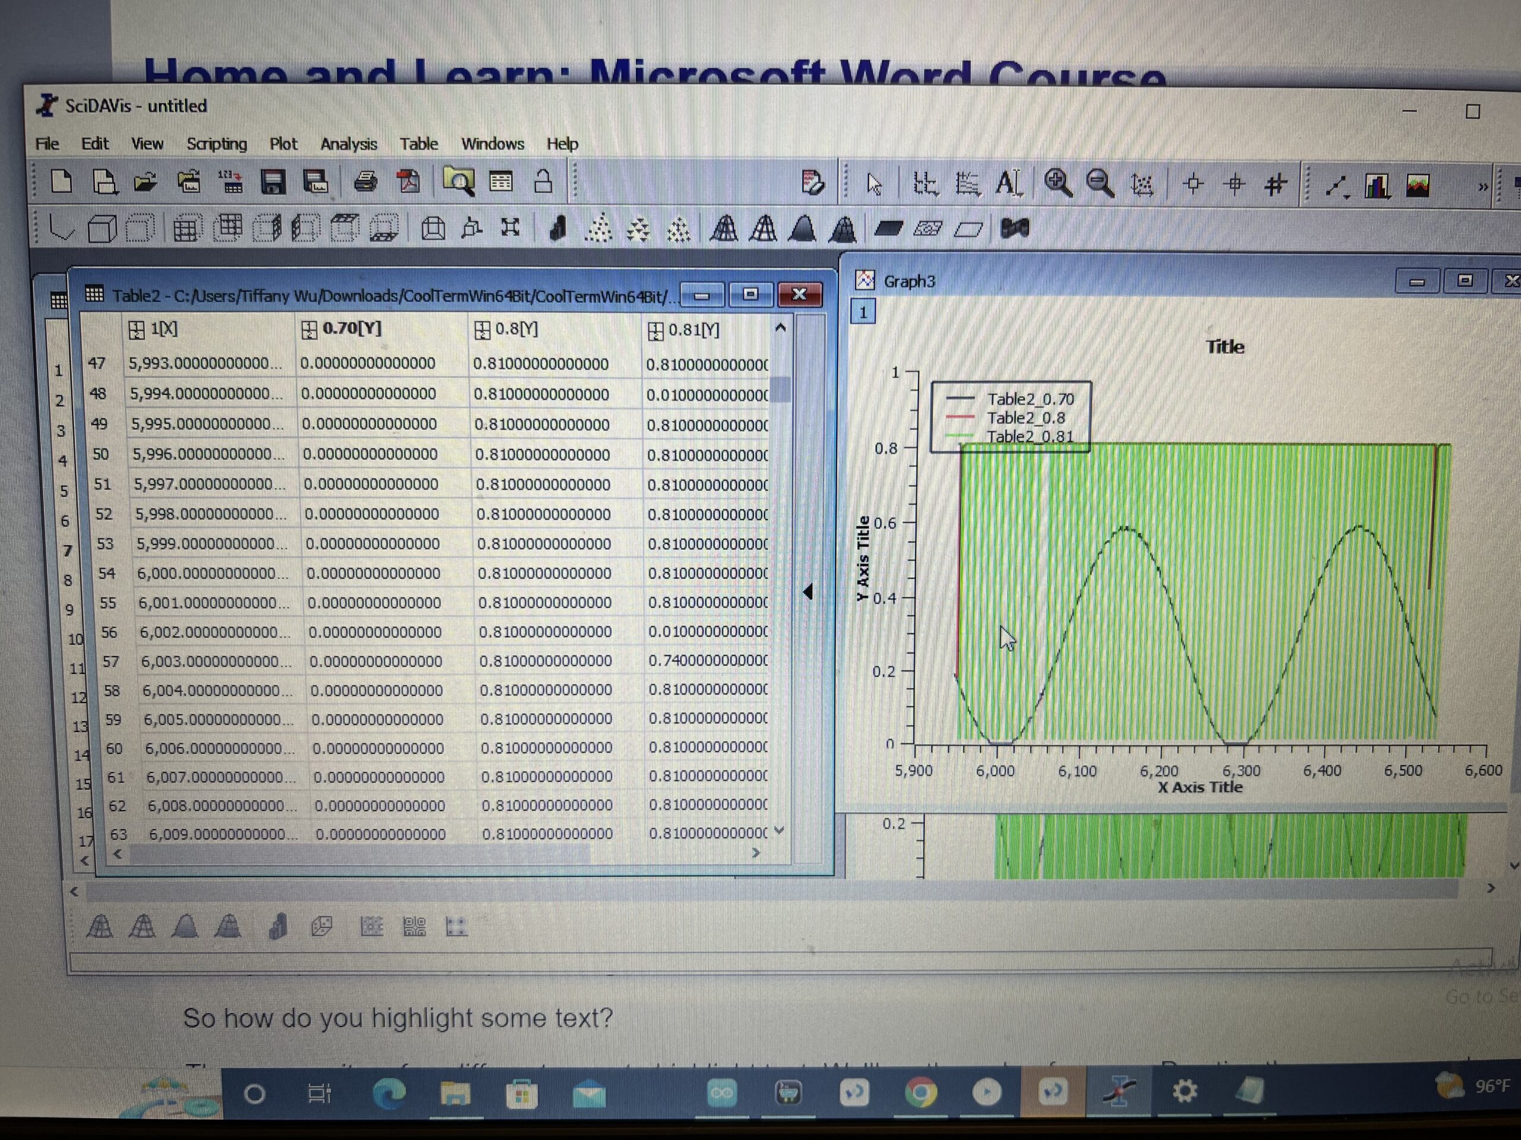Click the X Axis Title label
The image size is (1521, 1140).
[x=1200, y=787]
